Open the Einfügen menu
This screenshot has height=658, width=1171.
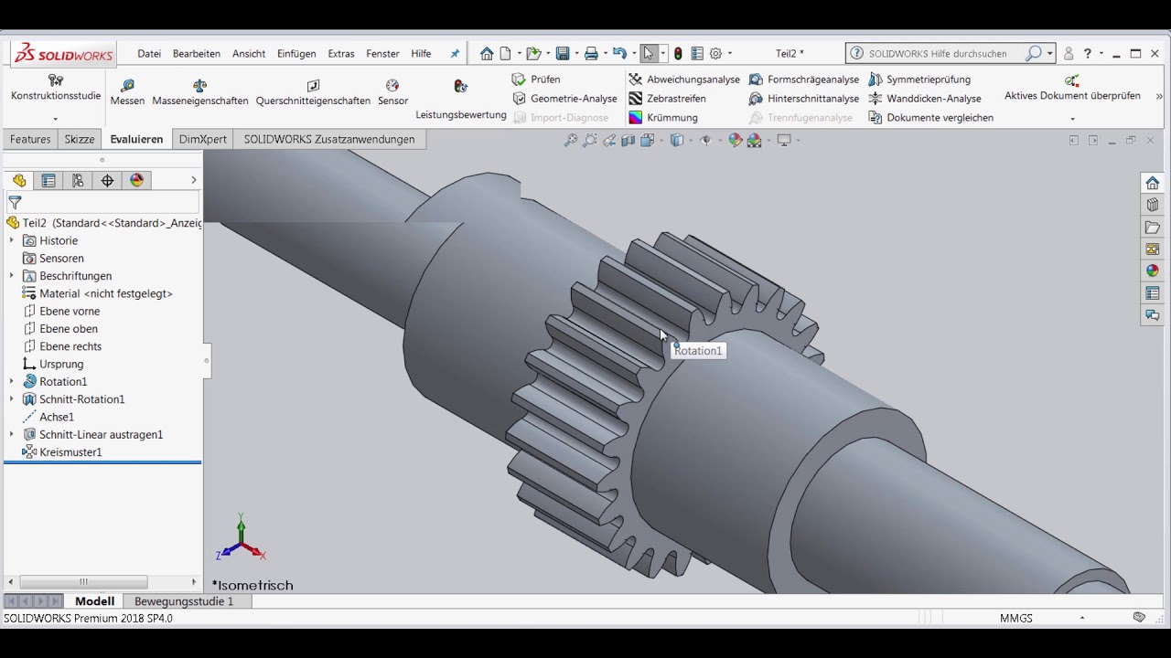(296, 54)
